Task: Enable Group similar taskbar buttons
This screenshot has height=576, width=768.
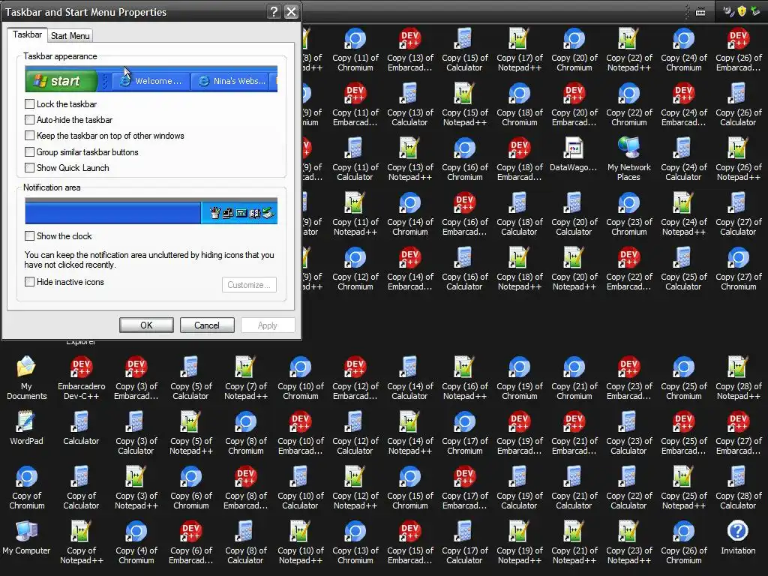Action: click(x=30, y=151)
